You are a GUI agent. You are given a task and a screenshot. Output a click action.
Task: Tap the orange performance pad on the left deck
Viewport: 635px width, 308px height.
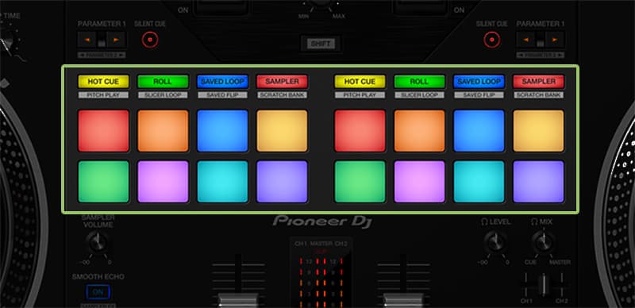(x=163, y=131)
